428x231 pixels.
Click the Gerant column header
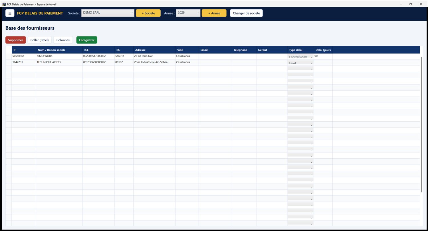point(272,50)
